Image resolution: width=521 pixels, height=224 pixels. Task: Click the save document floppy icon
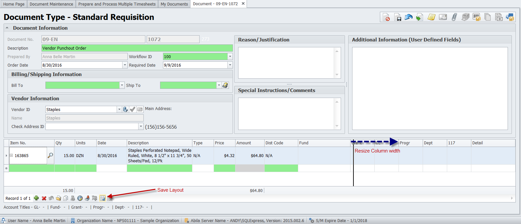tap(398, 17)
